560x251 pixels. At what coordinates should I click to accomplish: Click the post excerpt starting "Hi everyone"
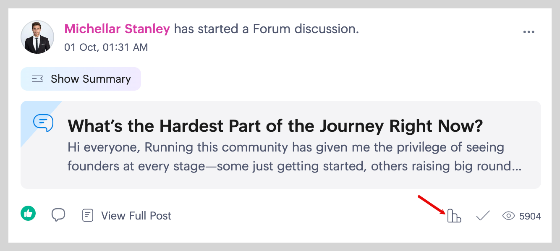[285, 148]
